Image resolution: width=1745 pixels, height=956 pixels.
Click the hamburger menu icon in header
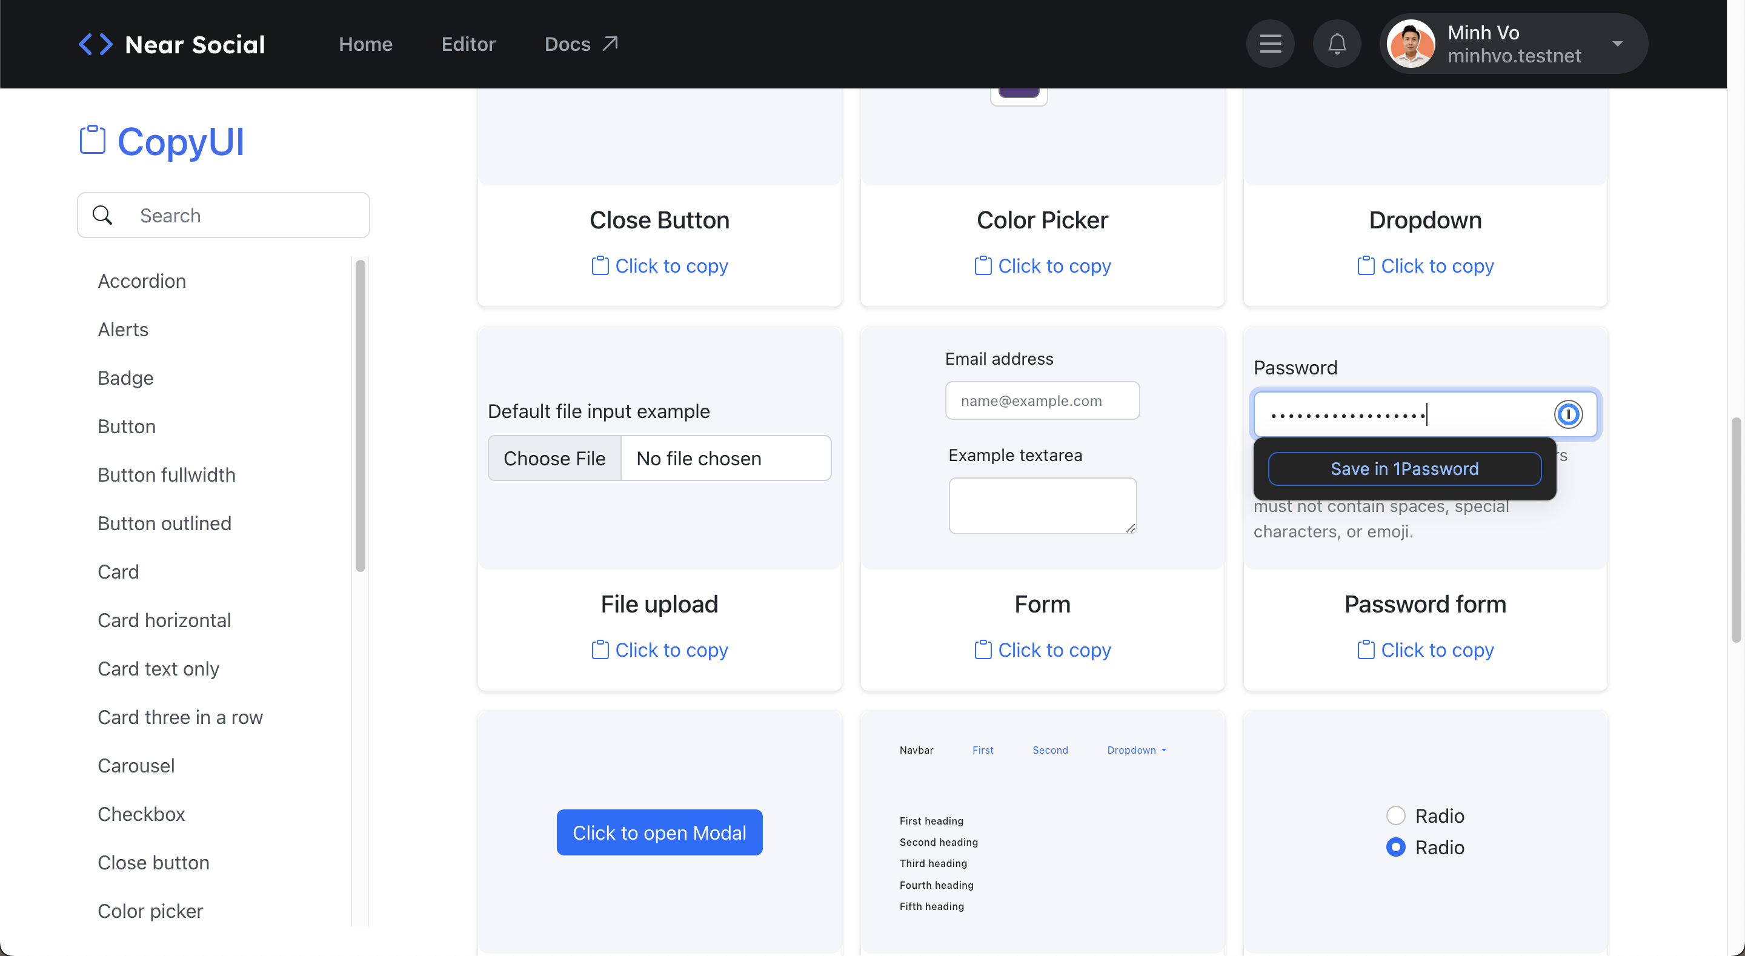(x=1269, y=44)
